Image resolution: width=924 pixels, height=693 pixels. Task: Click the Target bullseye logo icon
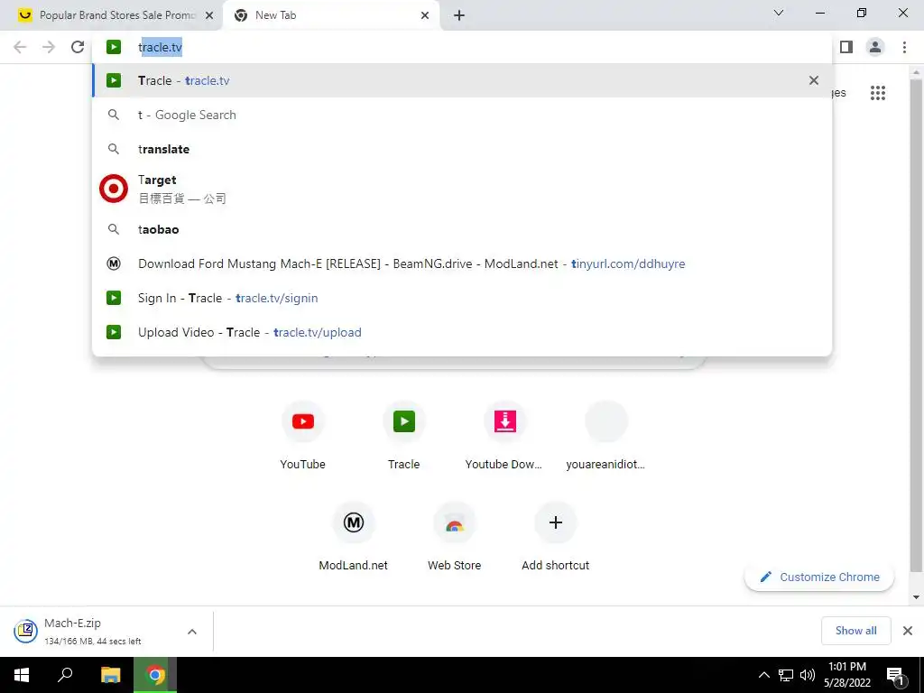point(114,189)
